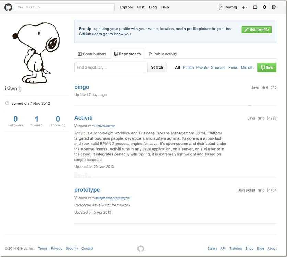The width and height of the screenshot is (287, 257).
Task: Click the 'Updated on 29 Nov 2013' text
Action: point(94,167)
